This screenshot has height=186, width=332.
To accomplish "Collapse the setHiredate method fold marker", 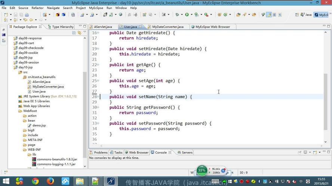I will click(x=99, y=49).
